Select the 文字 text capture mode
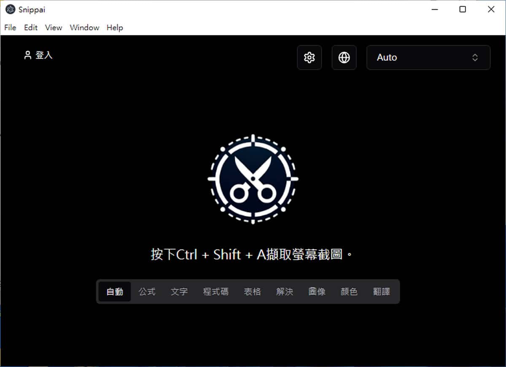This screenshot has height=367, width=506. point(179,291)
